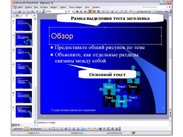Click the Создать слайд button
Image resolution: width=183 pixels, height=137 pixels.
click(x=161, y=11)
